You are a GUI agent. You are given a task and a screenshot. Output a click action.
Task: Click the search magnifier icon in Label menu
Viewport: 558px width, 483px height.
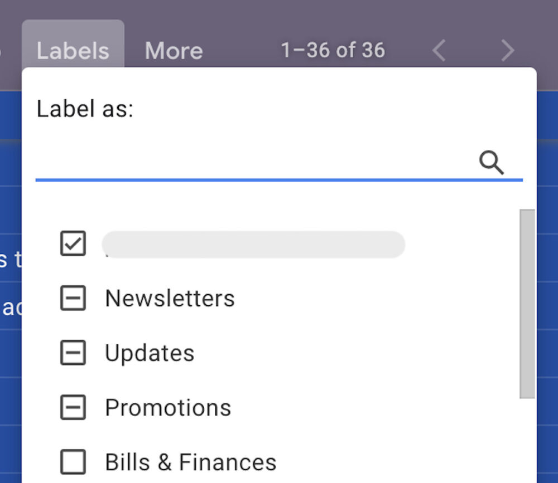(492, 163)
